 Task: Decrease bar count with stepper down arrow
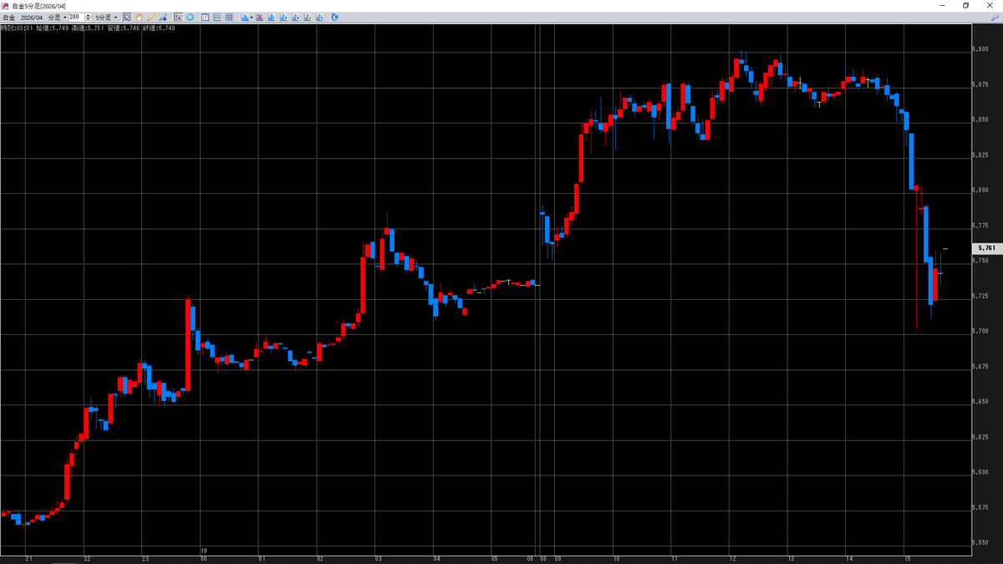(x=89, y=20)
